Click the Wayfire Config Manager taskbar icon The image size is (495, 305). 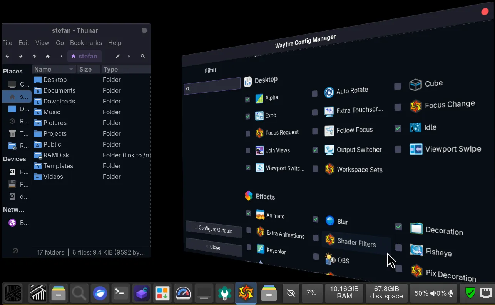click(246, 294)
